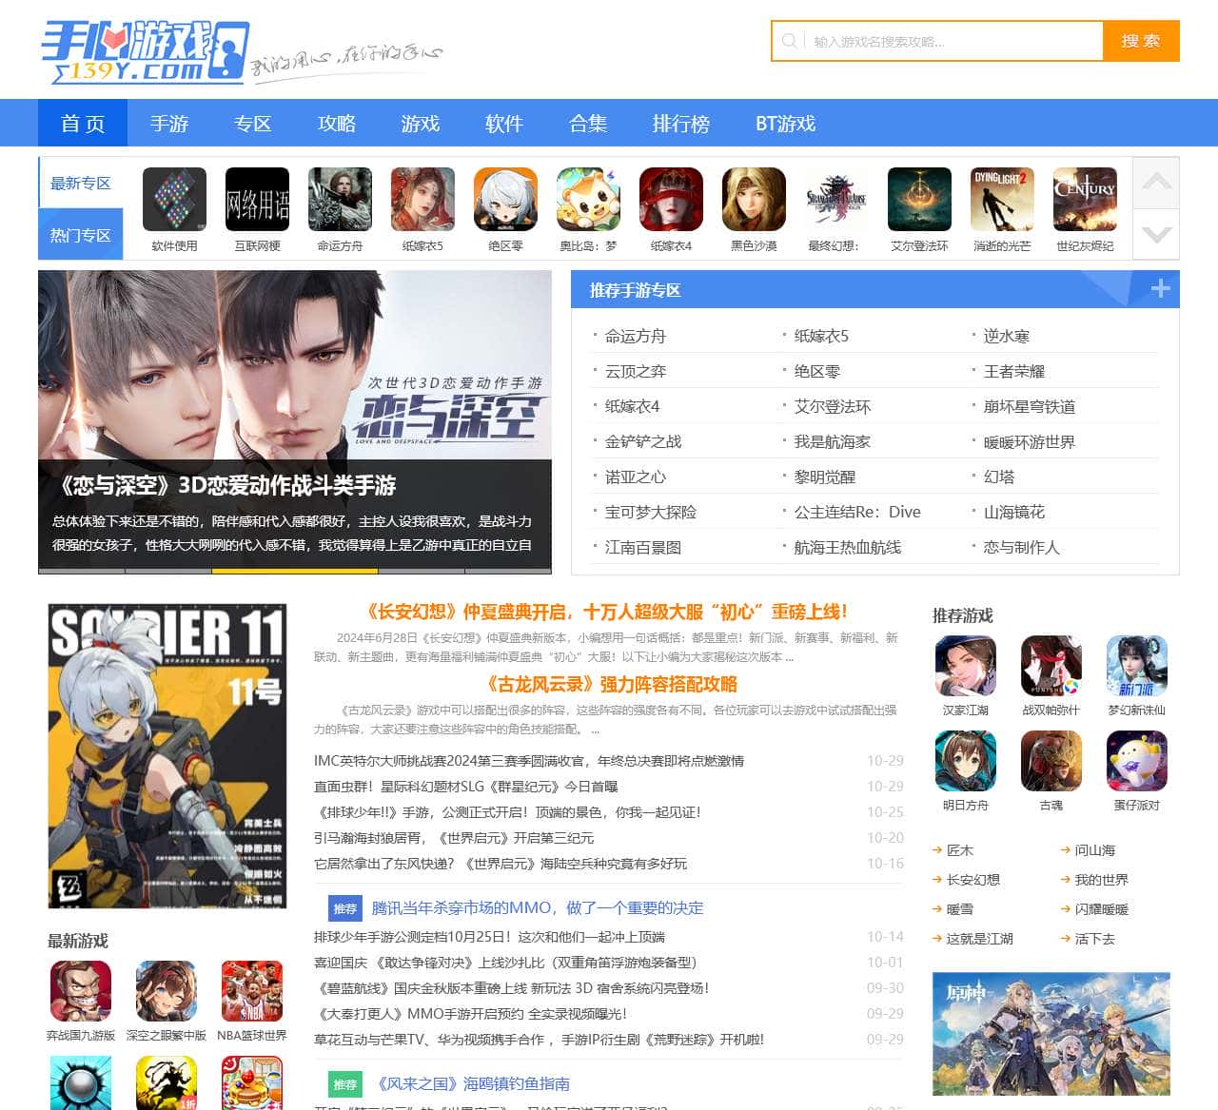
Task: Open the 纸嫁衣5 zone icon
Action: coord(422,200)
